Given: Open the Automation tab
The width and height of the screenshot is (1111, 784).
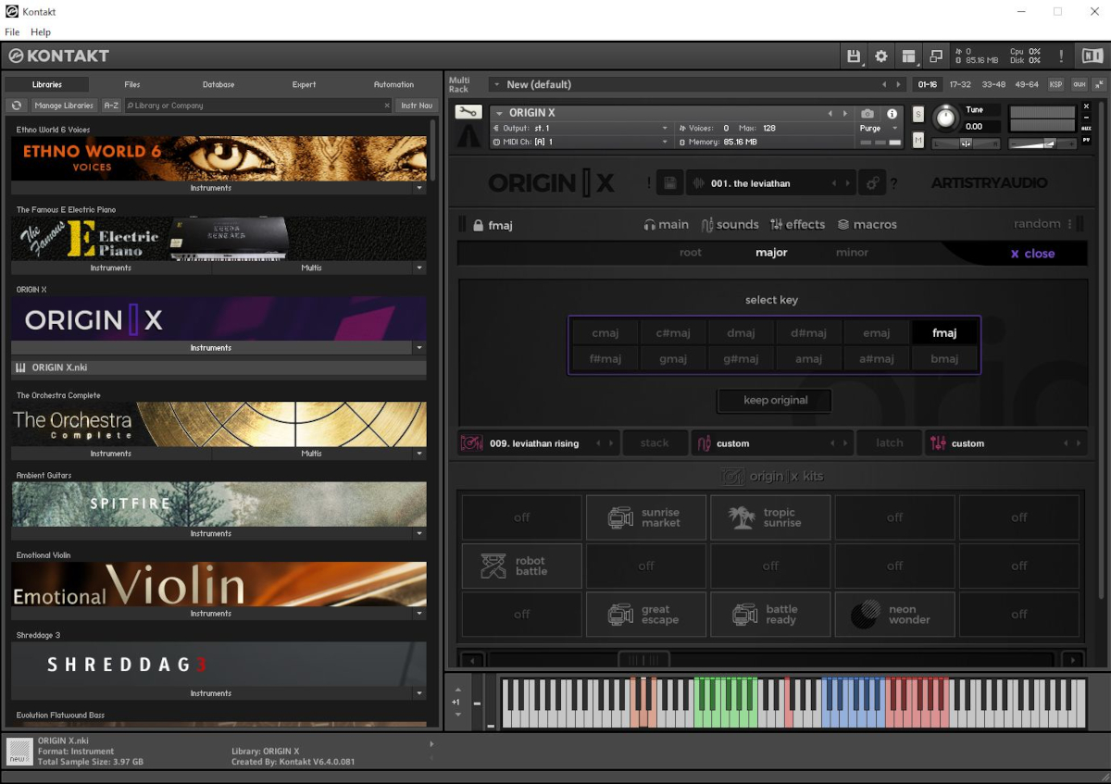Looking at the screenshot, I should [x=393, y=84].
